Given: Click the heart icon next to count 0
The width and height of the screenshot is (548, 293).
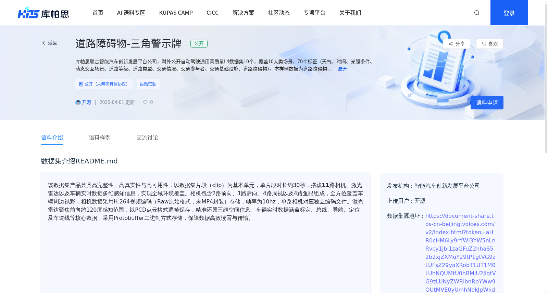Looking at the screenshot, I should point(145,102).
